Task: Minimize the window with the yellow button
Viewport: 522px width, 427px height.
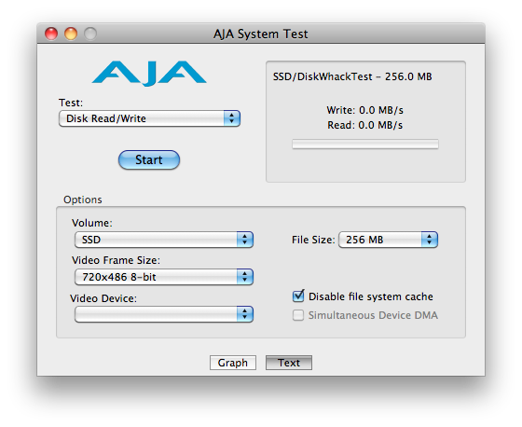Action: (71, 34)
